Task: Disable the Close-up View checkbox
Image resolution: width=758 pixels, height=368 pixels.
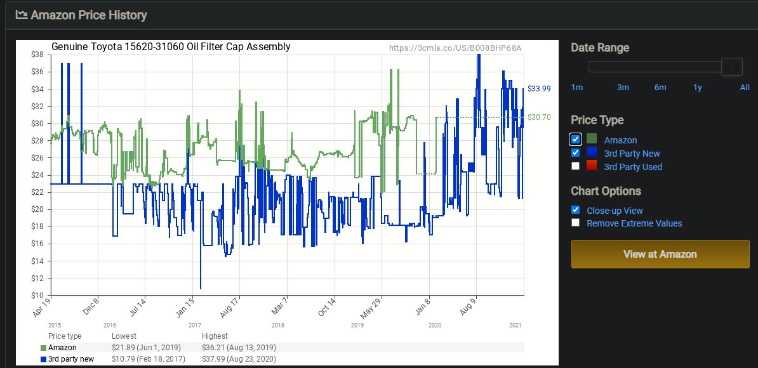Action: pos(575,210)
